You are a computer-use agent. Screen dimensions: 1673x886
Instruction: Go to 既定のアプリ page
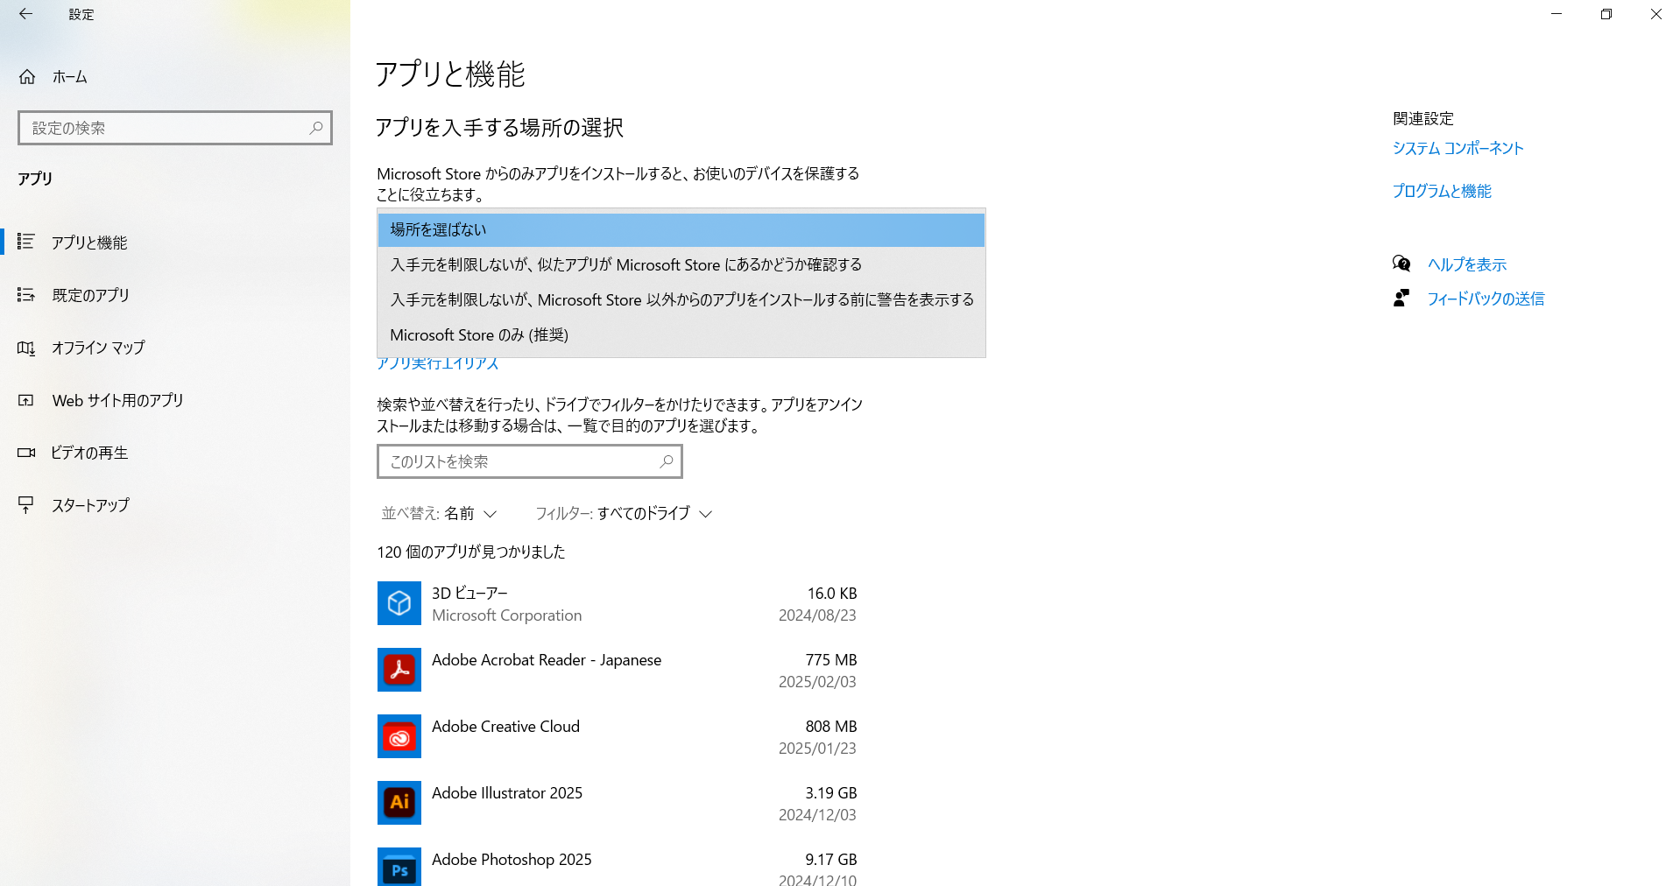(x=175, y=295)
